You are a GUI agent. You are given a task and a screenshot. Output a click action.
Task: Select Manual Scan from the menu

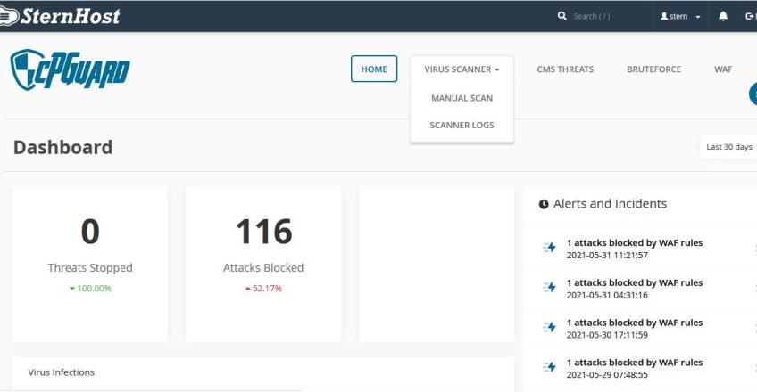pos(462,98)
